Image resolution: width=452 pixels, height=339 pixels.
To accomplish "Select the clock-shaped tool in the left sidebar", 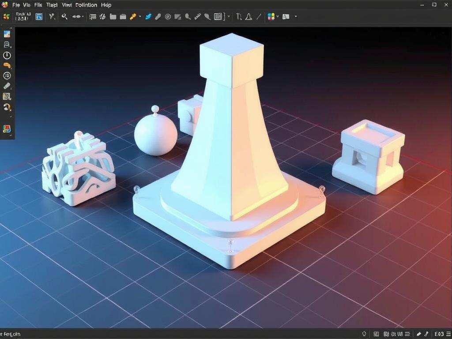I will (8, 55).
